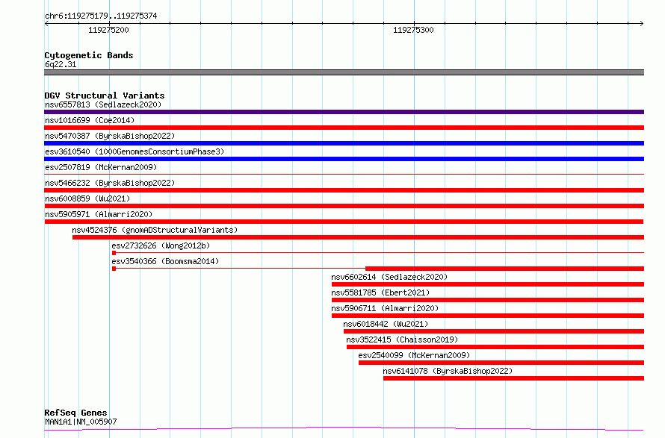Click the blue esv3610540 variant bar
Viewport: 665px width, 438px height.
click(344, 159)
